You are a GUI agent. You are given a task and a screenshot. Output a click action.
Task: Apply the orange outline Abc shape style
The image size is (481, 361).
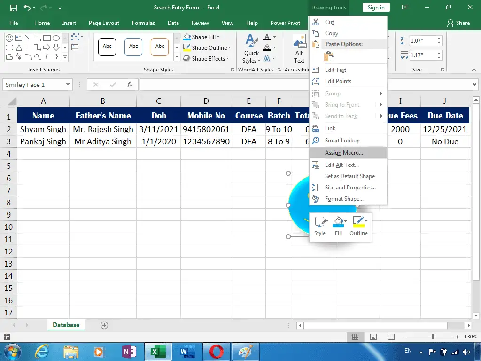point(160,47)
